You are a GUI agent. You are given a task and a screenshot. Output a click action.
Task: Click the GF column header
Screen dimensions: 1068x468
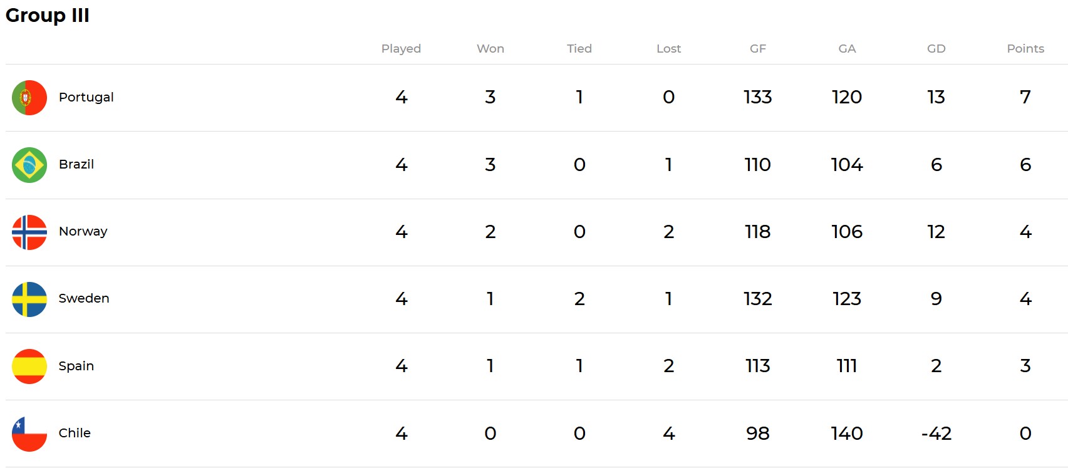pos(758,48)
